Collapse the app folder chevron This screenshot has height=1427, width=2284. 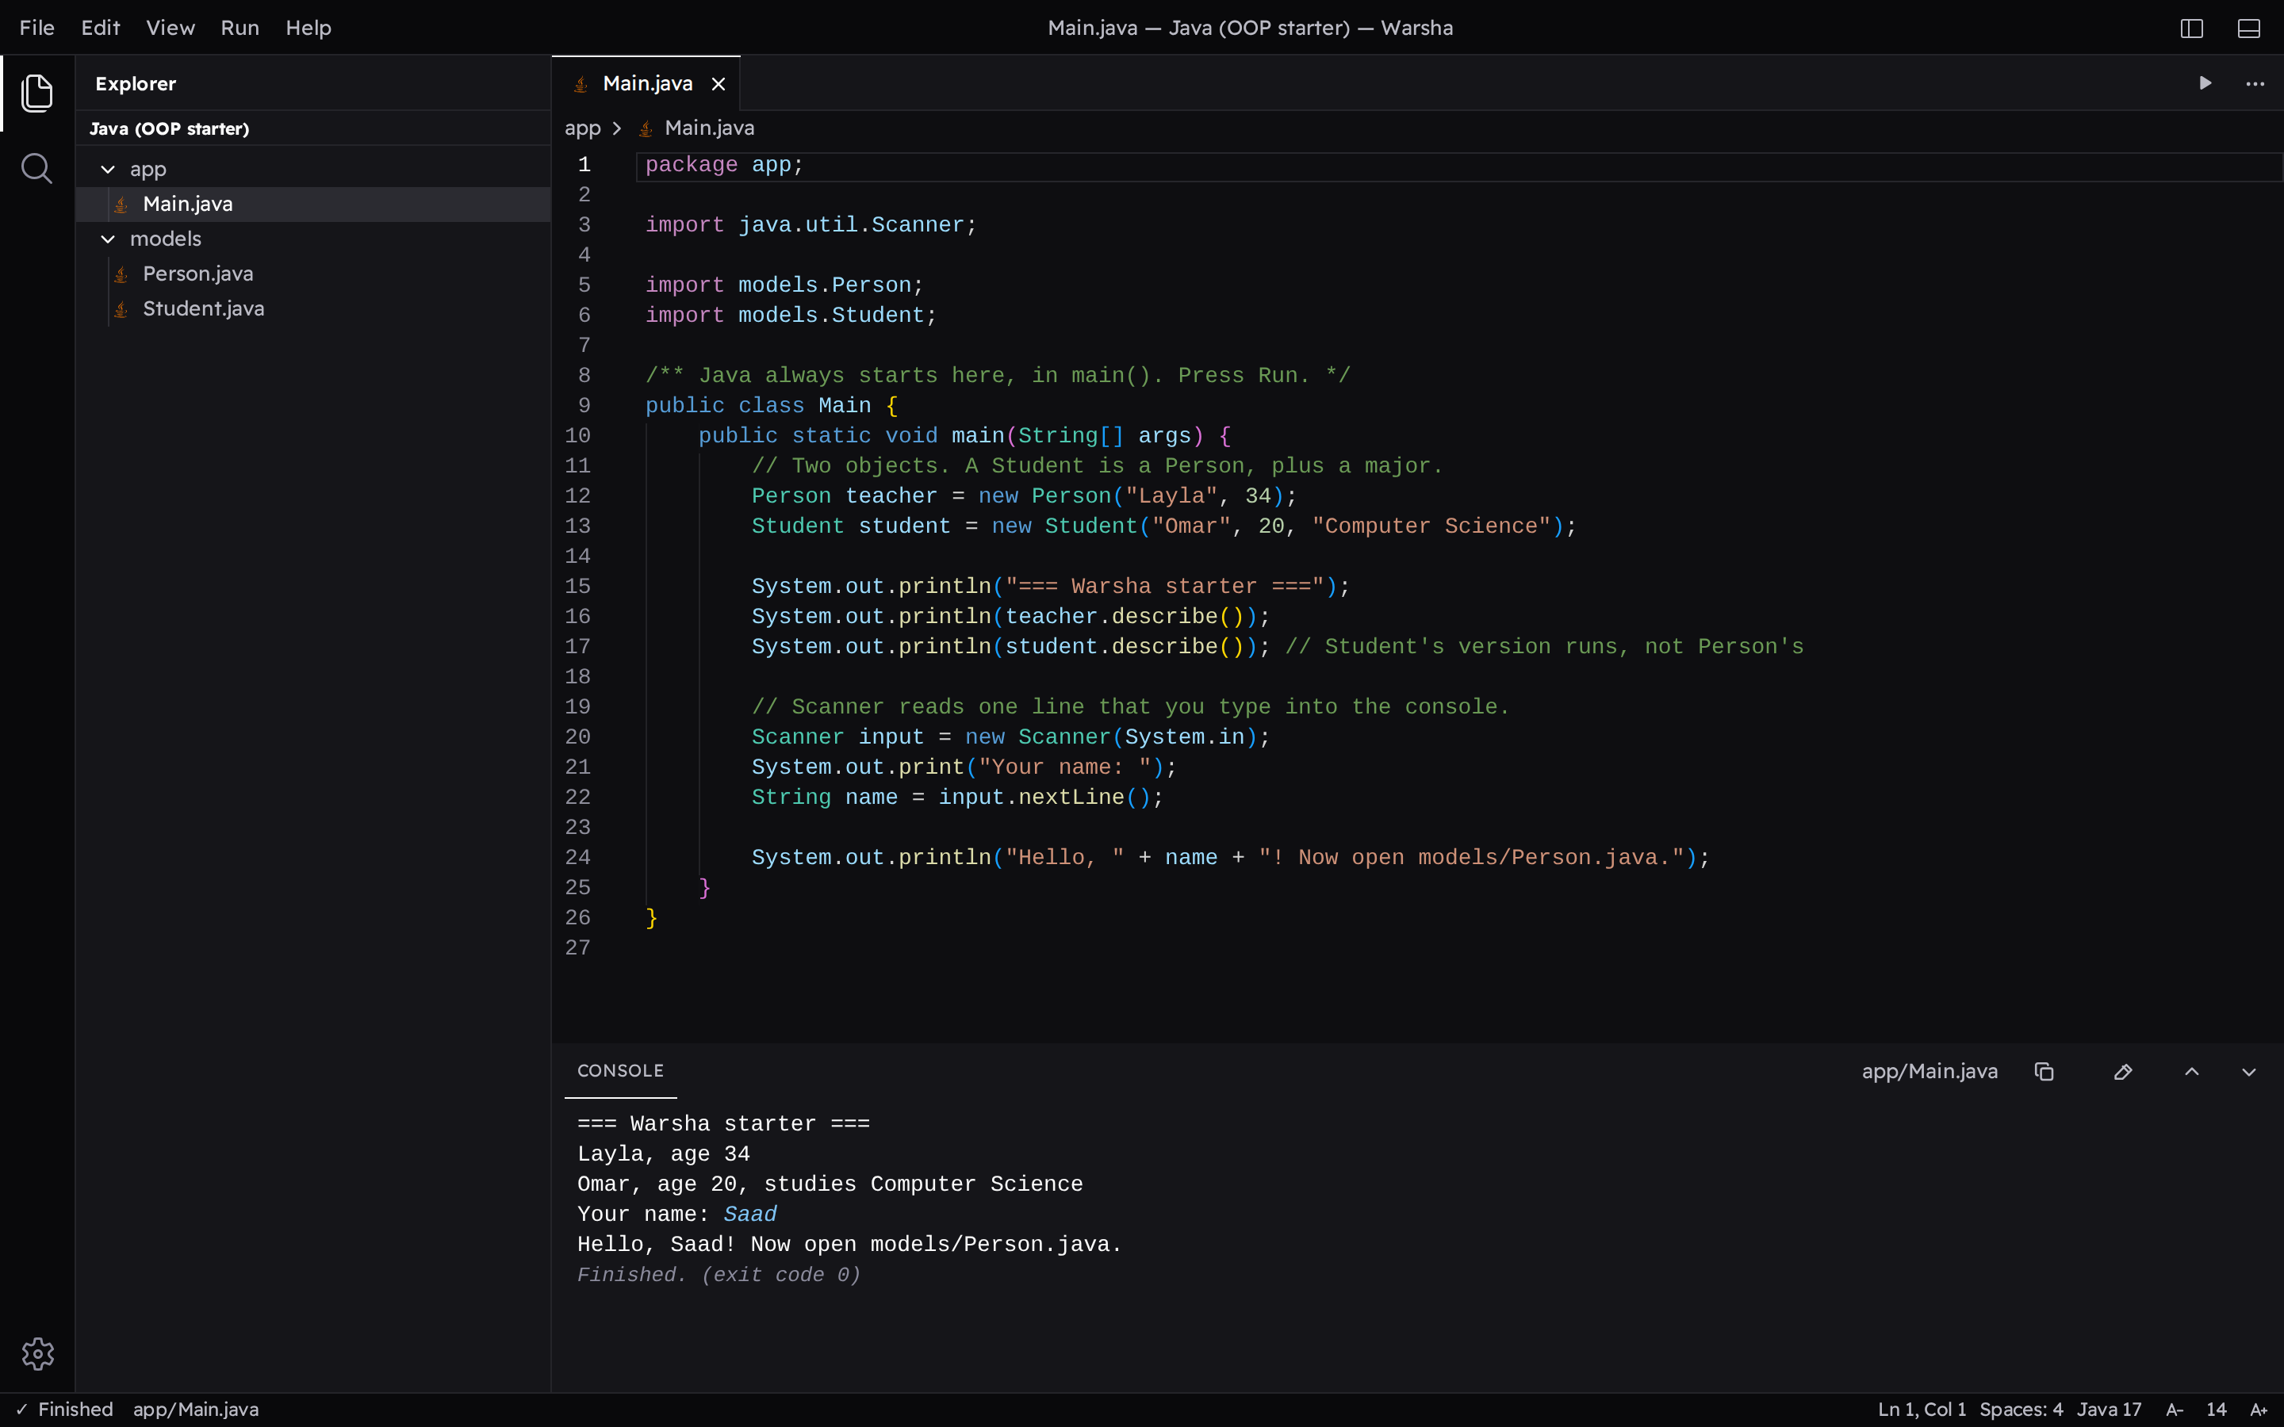pyautogui.click(x=108, y=169)
